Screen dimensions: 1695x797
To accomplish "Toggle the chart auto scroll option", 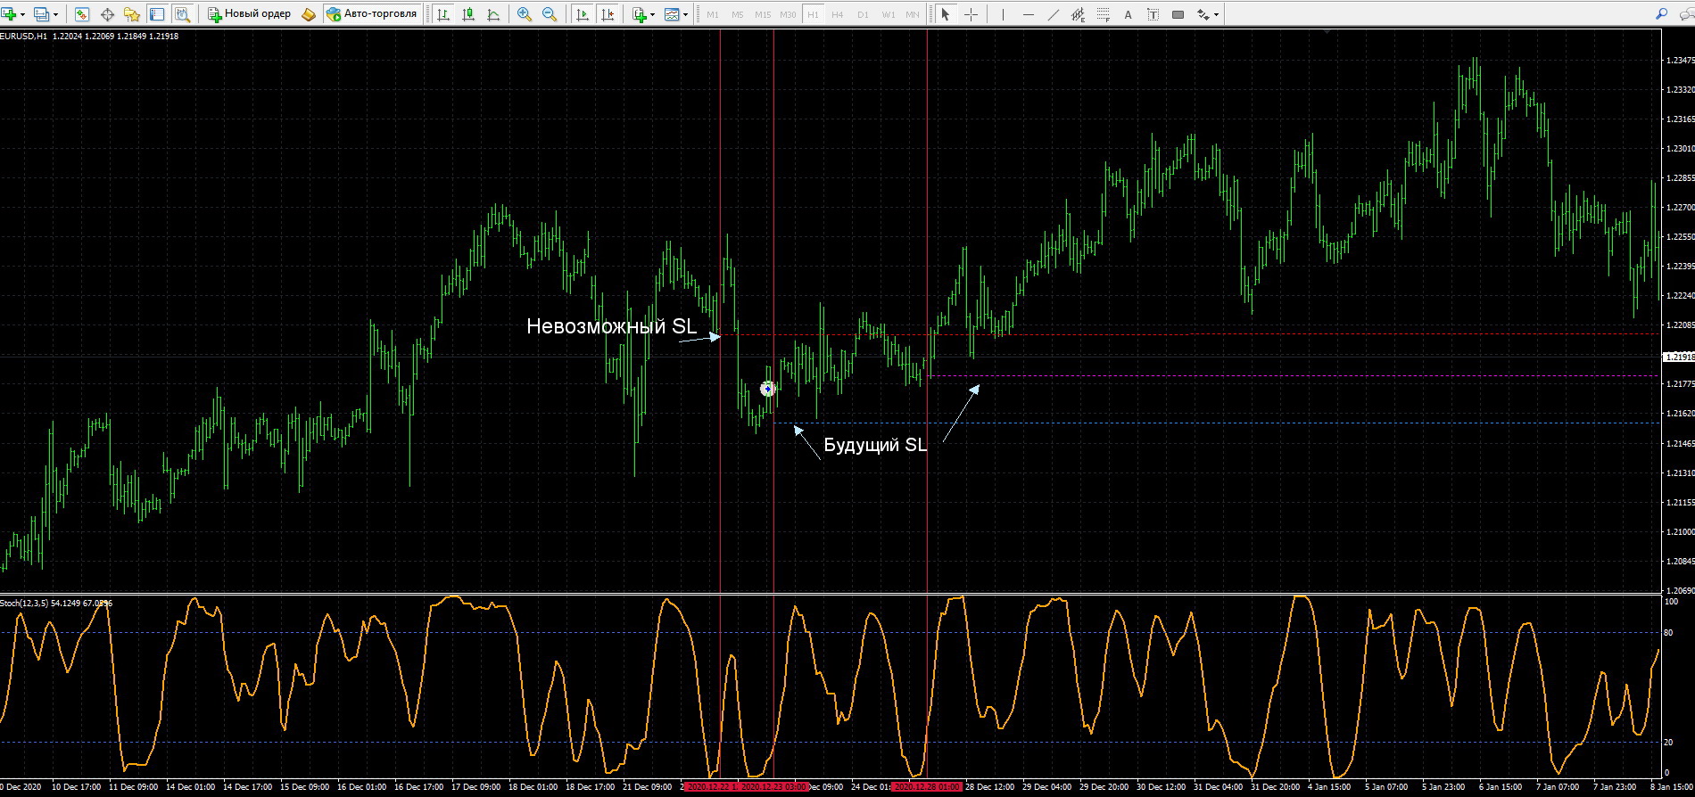I will (x=583, y=14).
